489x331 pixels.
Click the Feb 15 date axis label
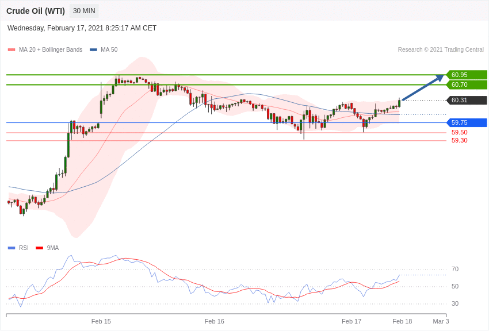pyautogui.click(x=101, y=321)
